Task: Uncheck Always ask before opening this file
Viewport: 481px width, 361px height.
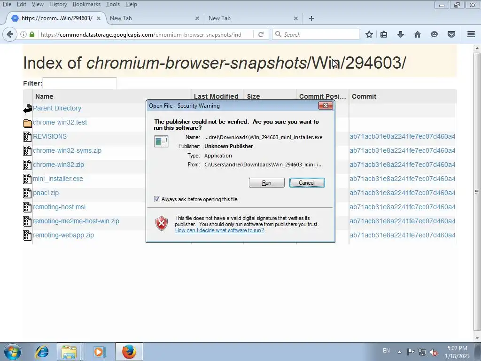Action: (157, 199)
